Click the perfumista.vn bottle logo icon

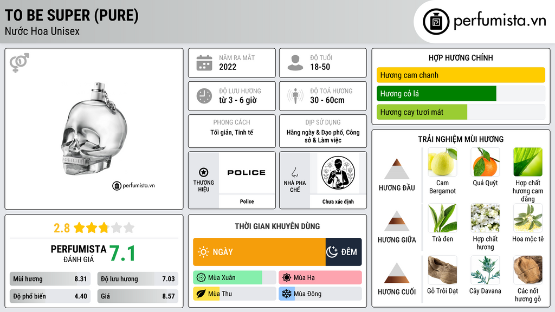point(436,22)
